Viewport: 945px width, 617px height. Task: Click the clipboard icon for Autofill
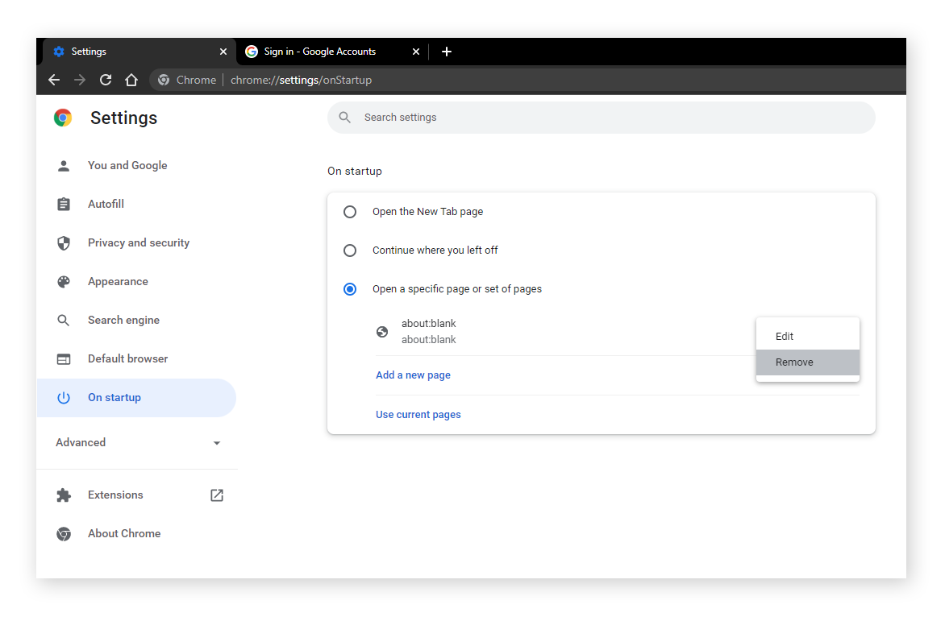[63, 204]
